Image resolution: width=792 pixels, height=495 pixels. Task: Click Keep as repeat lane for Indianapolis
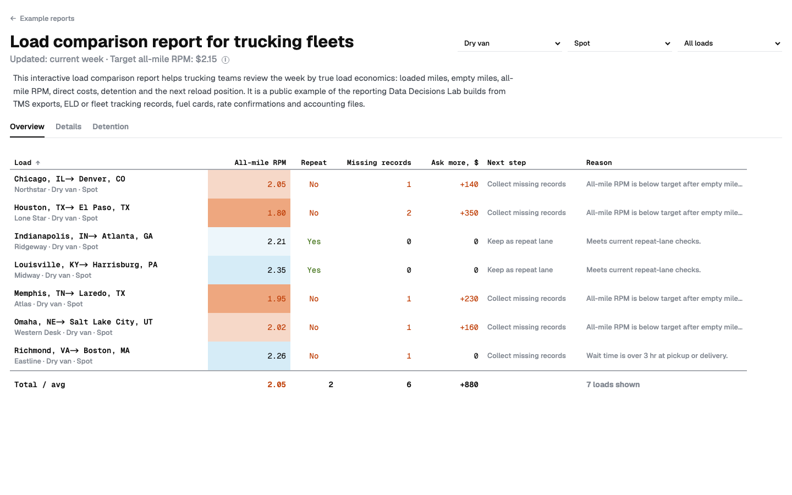tap(520, 241)
